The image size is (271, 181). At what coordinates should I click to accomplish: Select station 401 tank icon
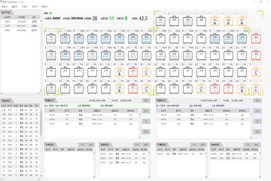tap(160, 21)
